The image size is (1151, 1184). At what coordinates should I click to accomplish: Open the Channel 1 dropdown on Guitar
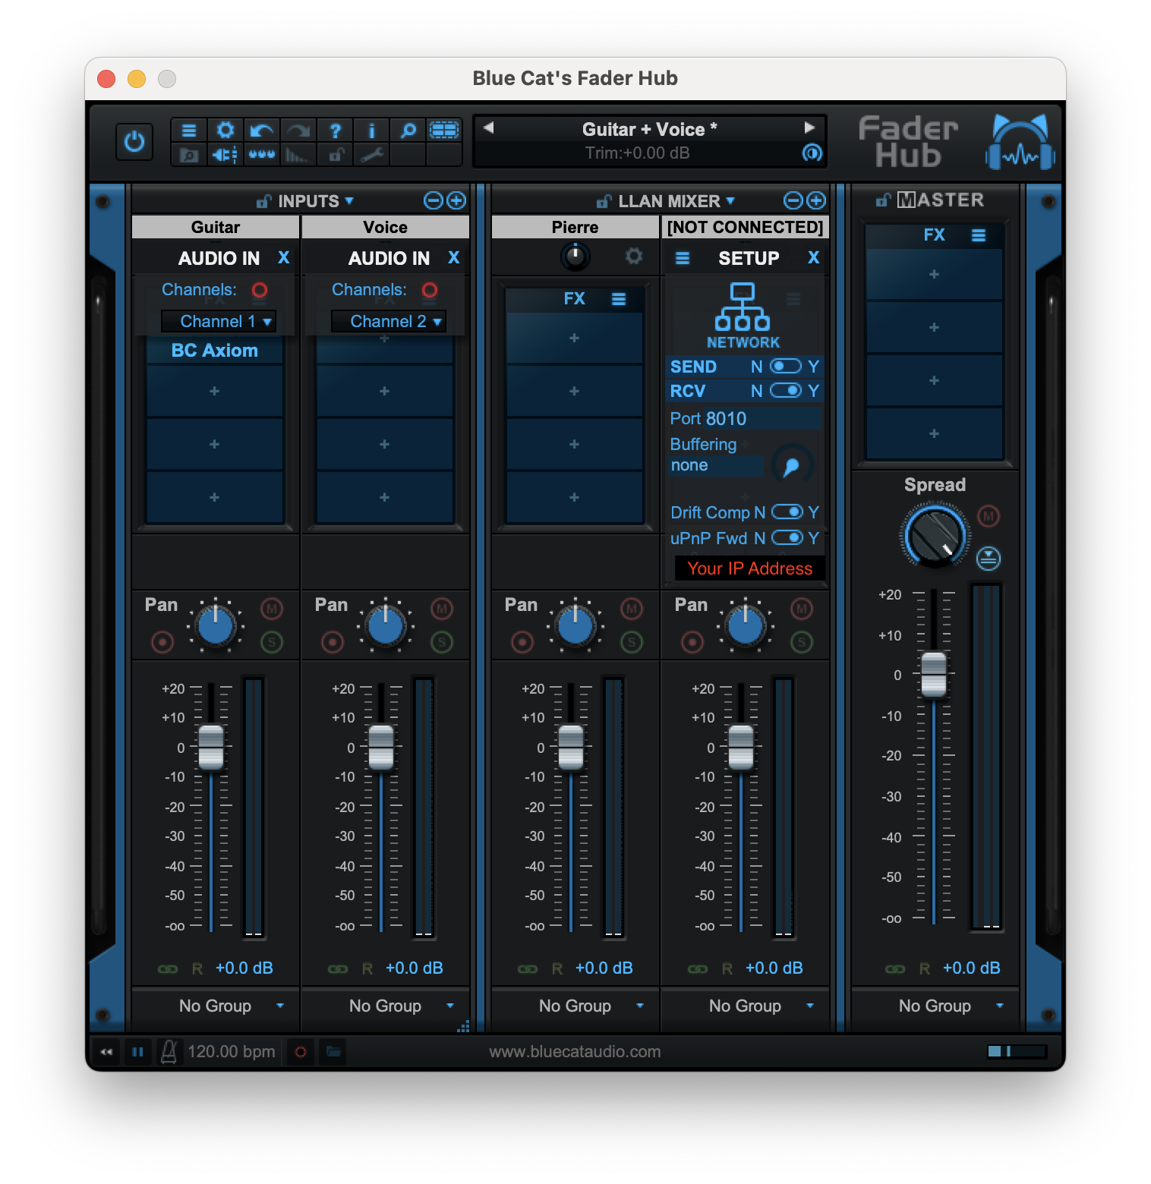click(x=219, y=322)
